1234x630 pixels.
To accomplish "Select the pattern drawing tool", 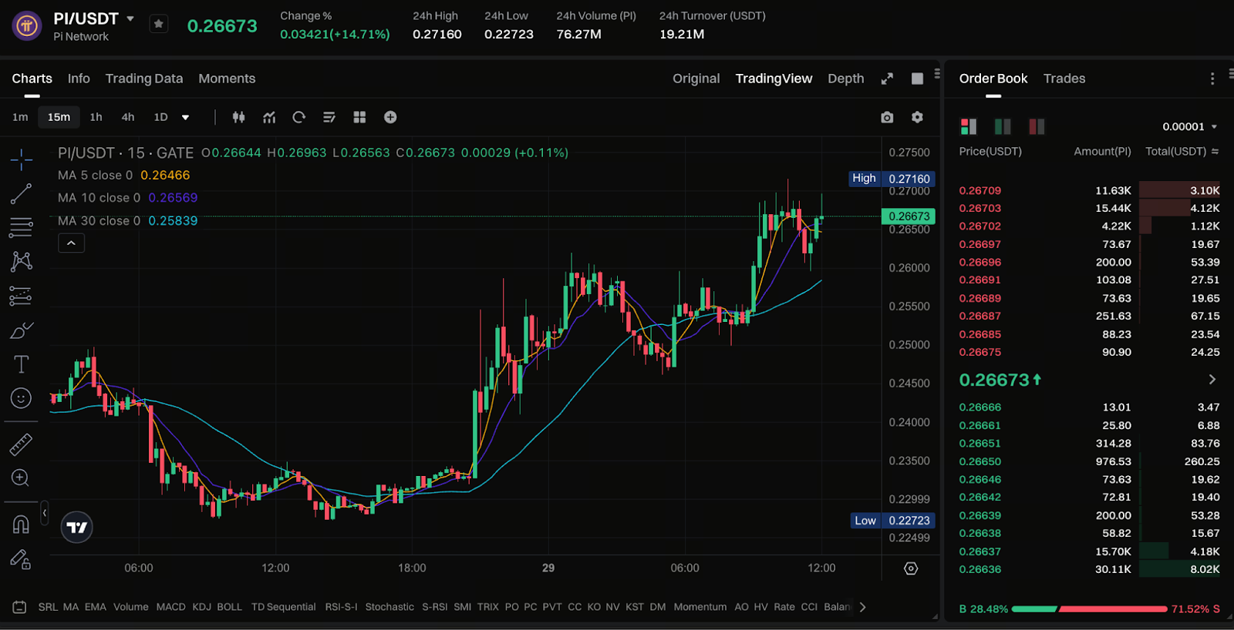I will coord(21,261).
